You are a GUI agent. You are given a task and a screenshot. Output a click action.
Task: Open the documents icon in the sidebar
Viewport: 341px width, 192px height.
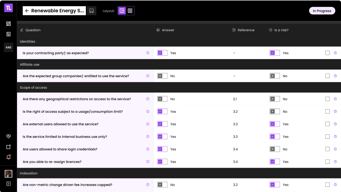coord(9,34)
